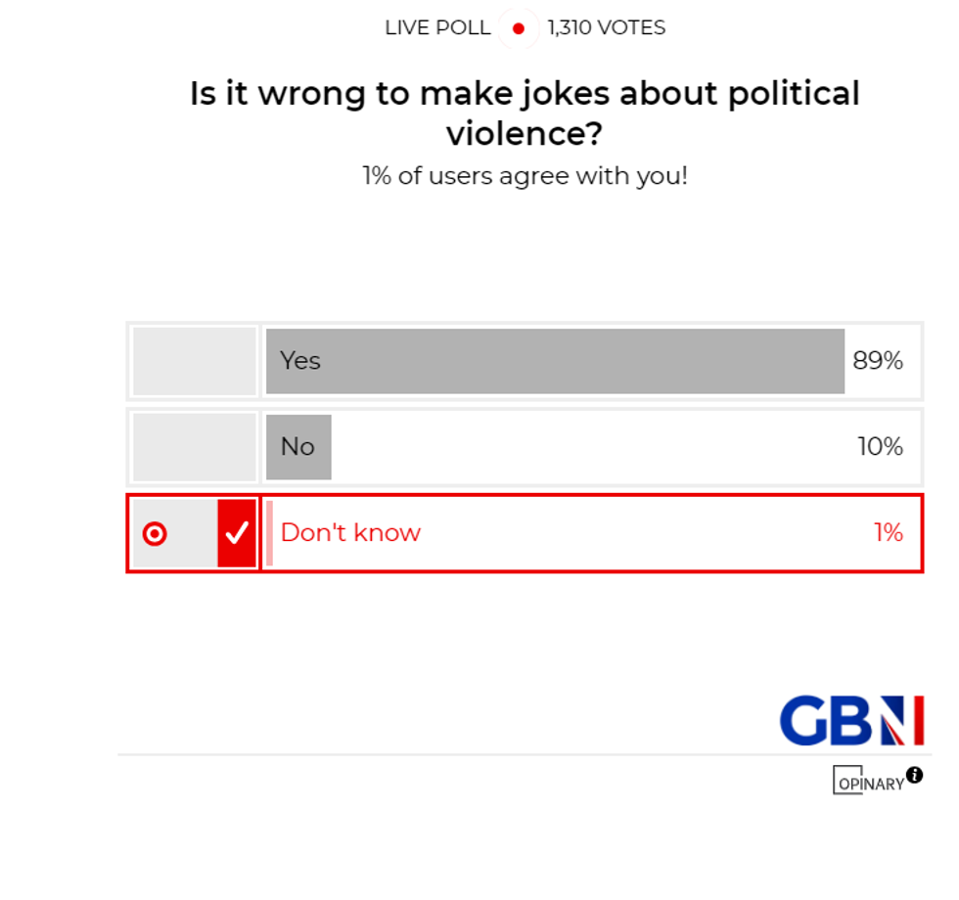Click the gray Yes result bar
The image size is (959, 900).
(x=553, y=361)
